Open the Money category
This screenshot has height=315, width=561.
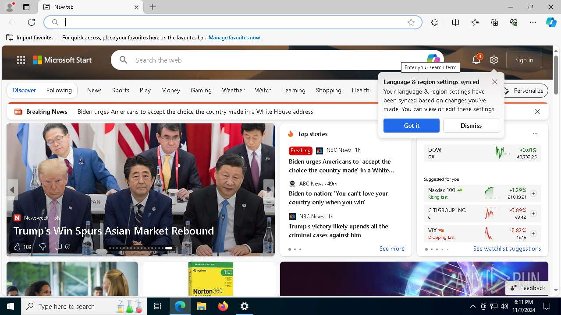click(170, 90)
